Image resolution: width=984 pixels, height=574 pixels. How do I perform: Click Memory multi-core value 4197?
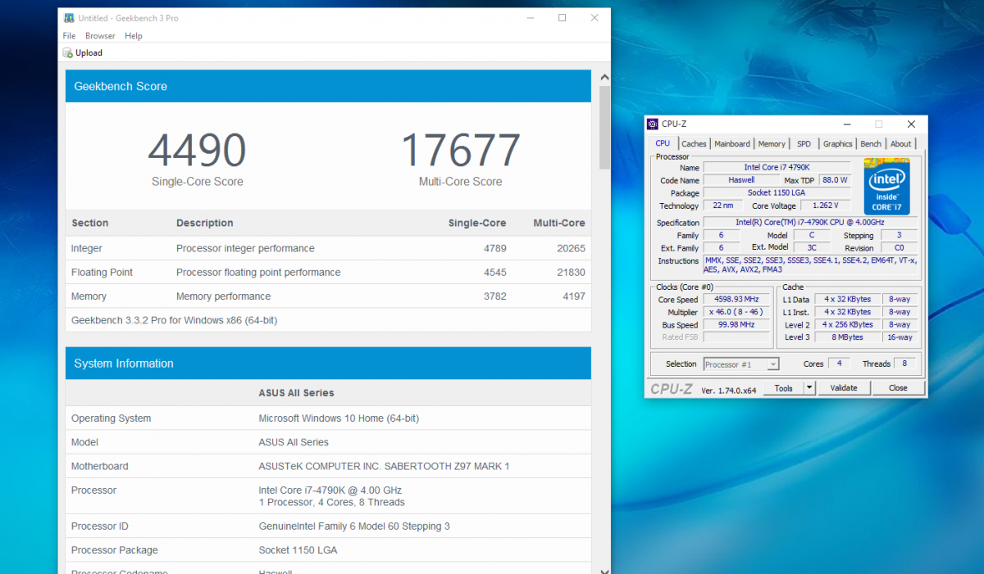[574, 296]
